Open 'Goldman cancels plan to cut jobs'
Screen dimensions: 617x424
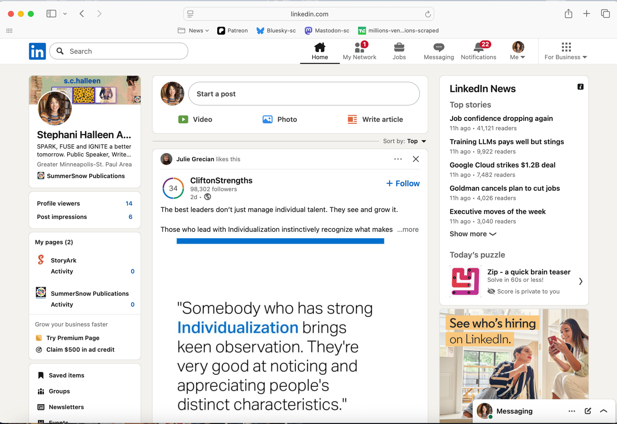505,188
